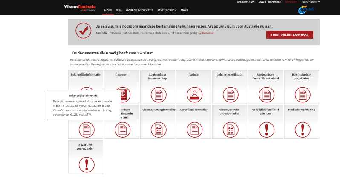This screenshot has width=340, height=178.
Task: Click the Bijzondere voorwaarden exclamation icon
Action: (x=86, y=163)
